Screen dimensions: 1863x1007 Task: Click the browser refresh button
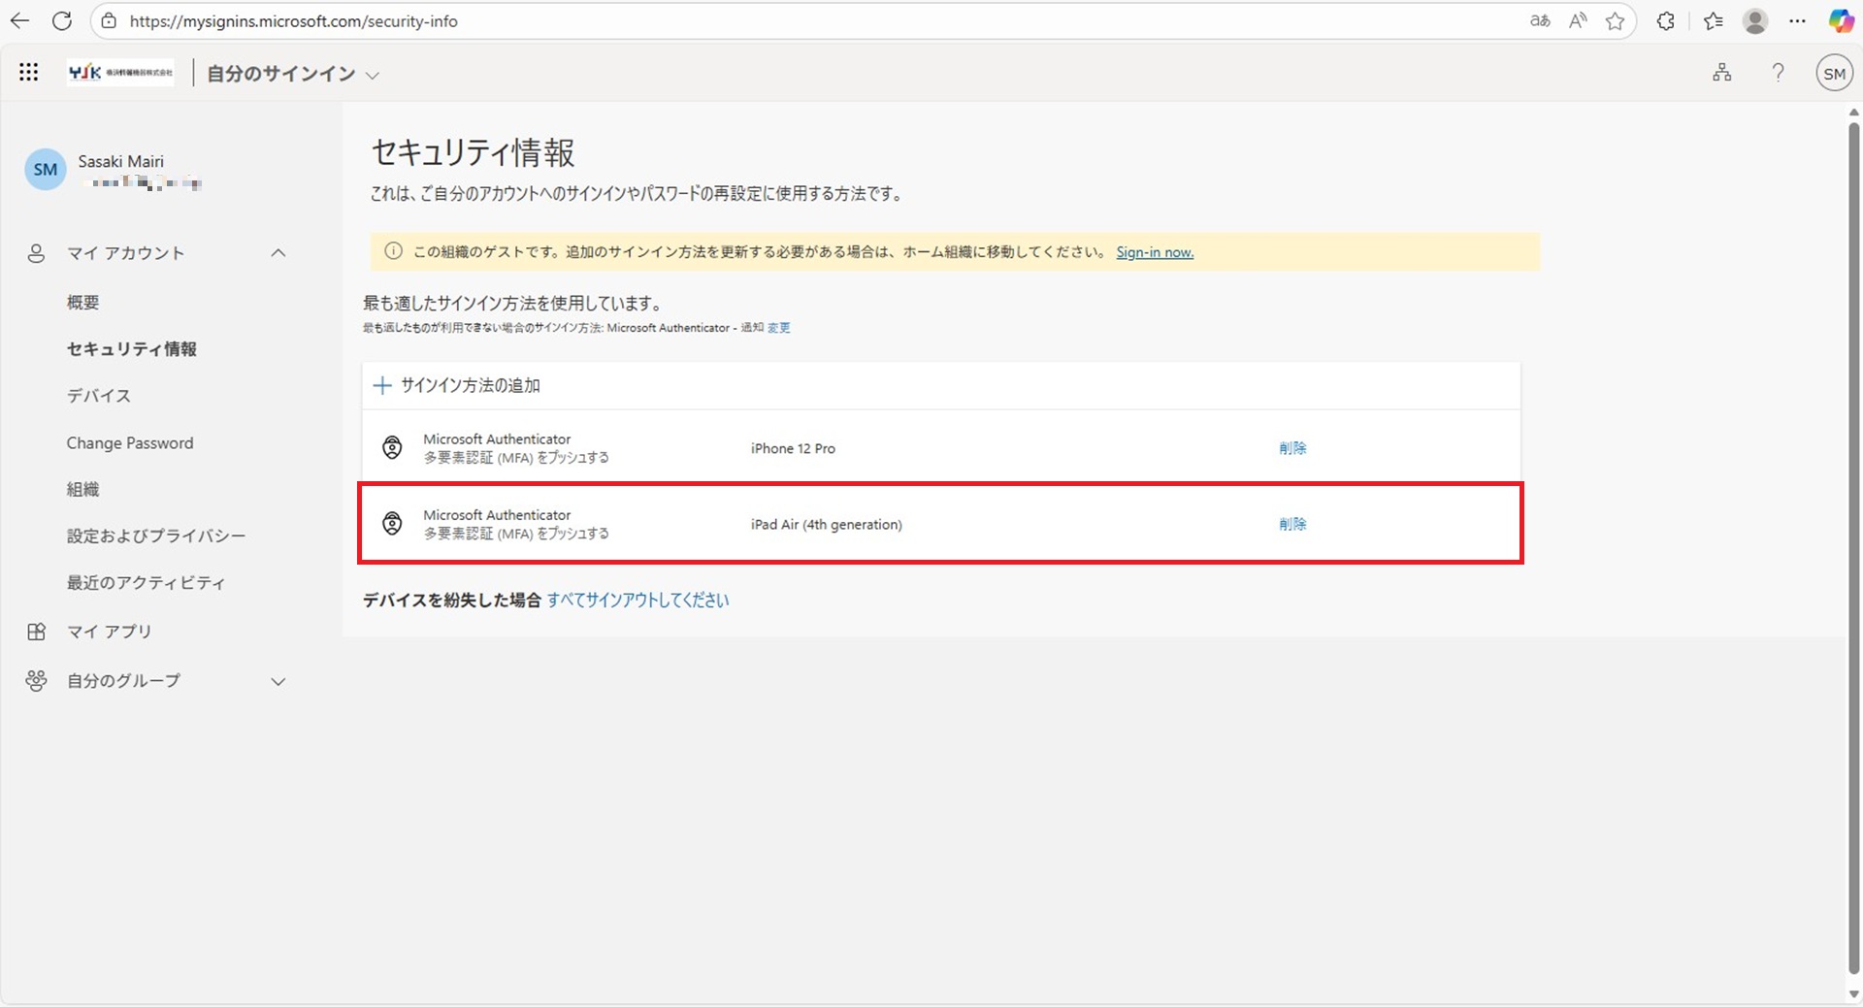(x=62, y=21)
